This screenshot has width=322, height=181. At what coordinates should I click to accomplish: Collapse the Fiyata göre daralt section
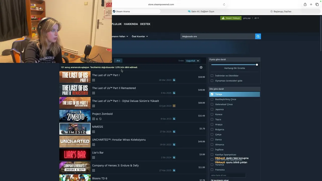coord(234,60)
